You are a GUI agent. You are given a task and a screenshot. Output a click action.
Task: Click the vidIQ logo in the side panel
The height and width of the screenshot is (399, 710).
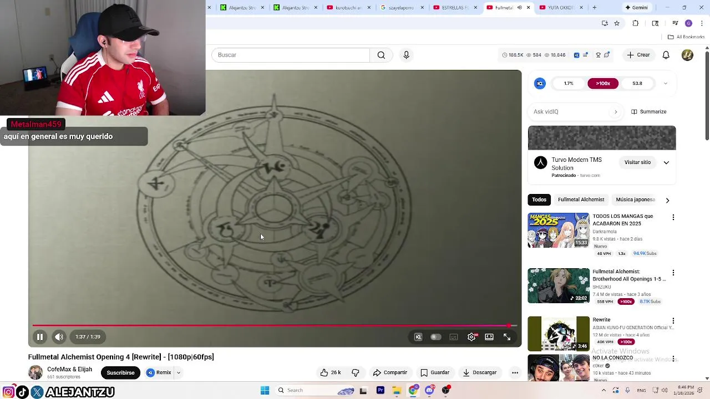click(x=540, y=83)
